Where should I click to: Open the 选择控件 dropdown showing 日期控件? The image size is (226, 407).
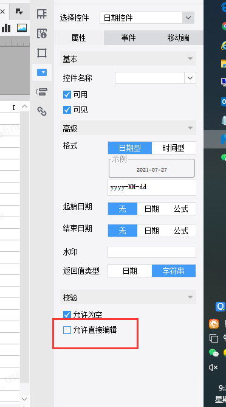click(147, 18)
